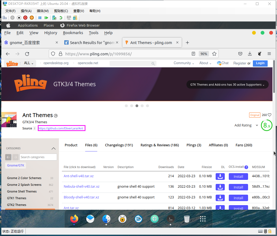
Task: Toggle reader view icon in address bar
Action: pos(193,54)
